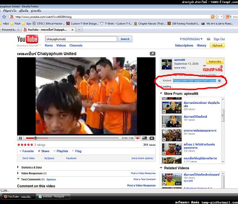Open 100 Fantasy Football bookmark
The image size is (238, 204).
184,23
